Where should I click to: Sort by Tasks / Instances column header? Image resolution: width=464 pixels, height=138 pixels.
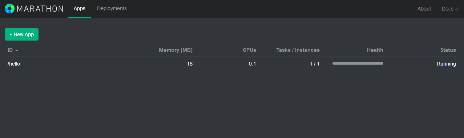298,50
